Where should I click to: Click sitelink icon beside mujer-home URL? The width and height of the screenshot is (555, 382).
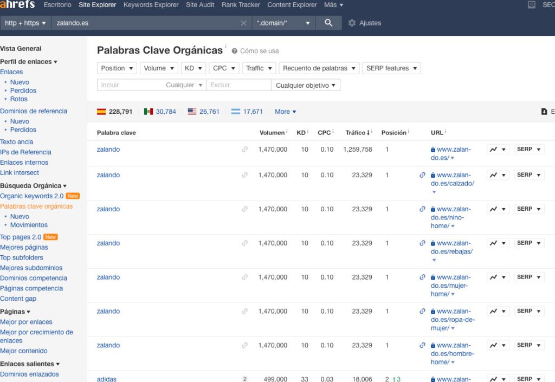(x=422, y=277)
